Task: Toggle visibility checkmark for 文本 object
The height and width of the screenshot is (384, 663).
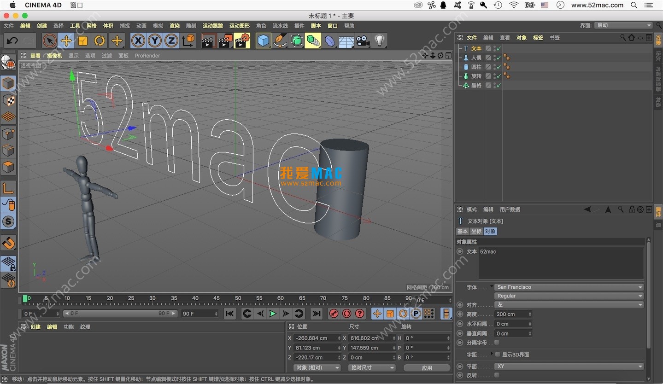Action: click(499, 48)
